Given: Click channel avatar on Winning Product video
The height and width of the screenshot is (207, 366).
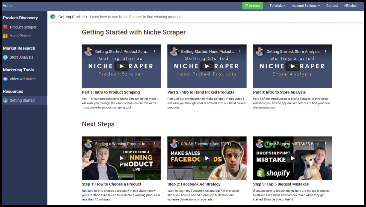Looking at the screenshot, I should (x=88, y=144).
